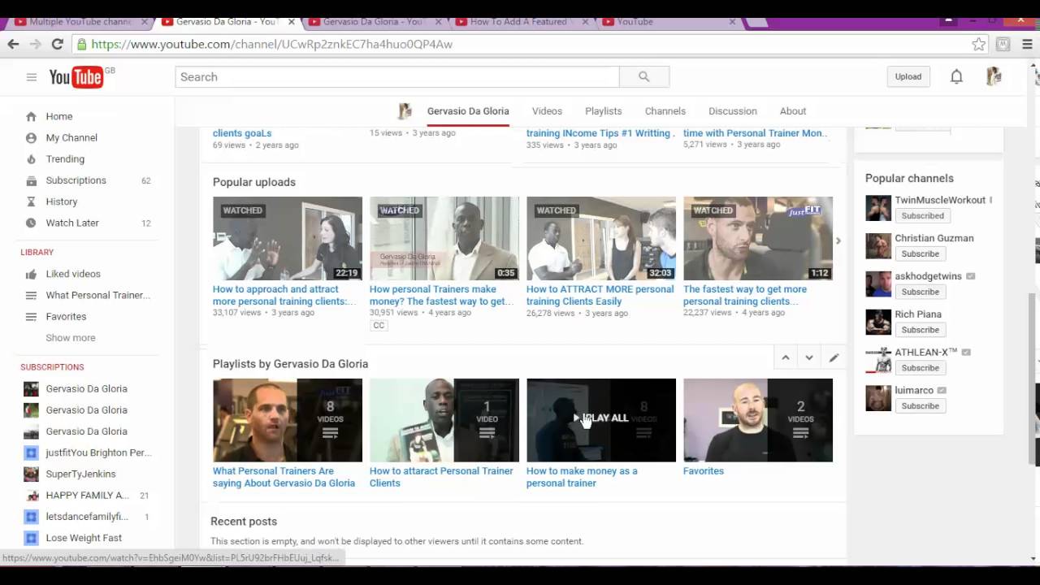Click the 'Popular uploads' section heading
The height and width of the screenshot is (585, 1040).
[x=254, y=182]
